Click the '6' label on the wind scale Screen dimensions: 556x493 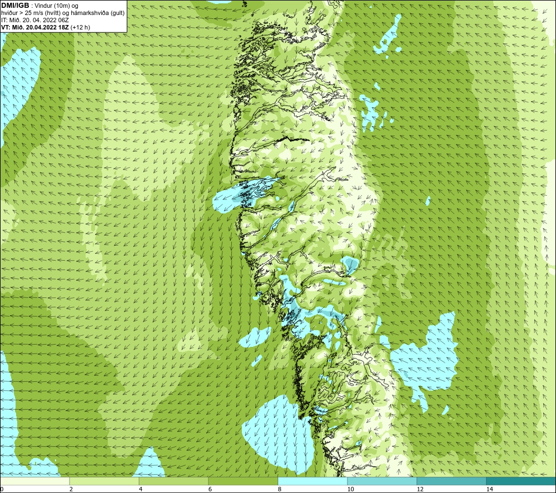210,489
